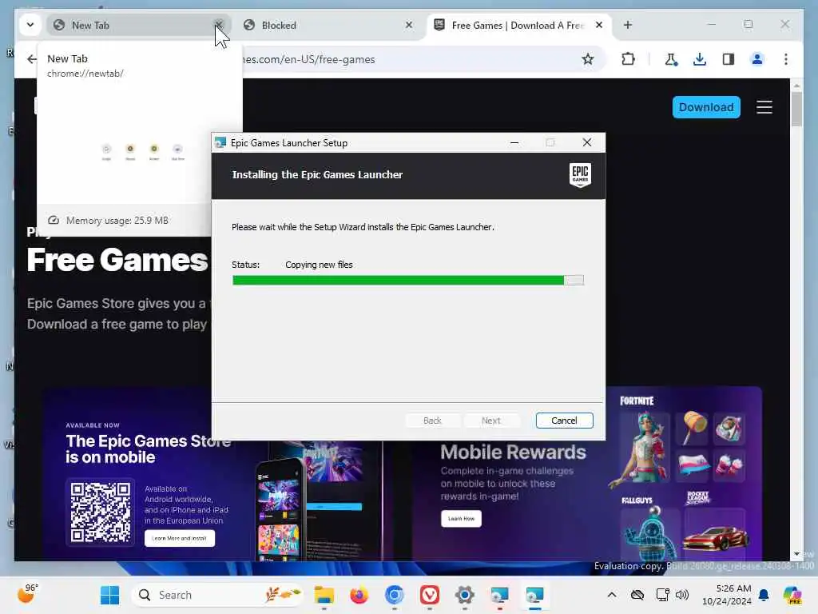The image size is (818, 614).
Task: Minimize the Epic Games Launcher Setup window
Action: [x=514, y=142]
